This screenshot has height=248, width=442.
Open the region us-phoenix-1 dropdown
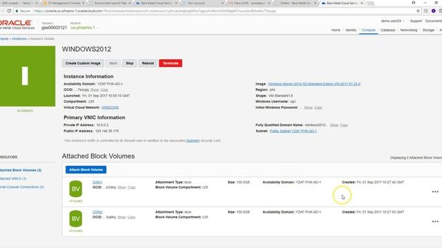(x=84, y=28)
